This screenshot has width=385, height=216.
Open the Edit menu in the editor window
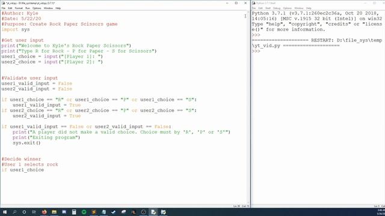(10, 8)
